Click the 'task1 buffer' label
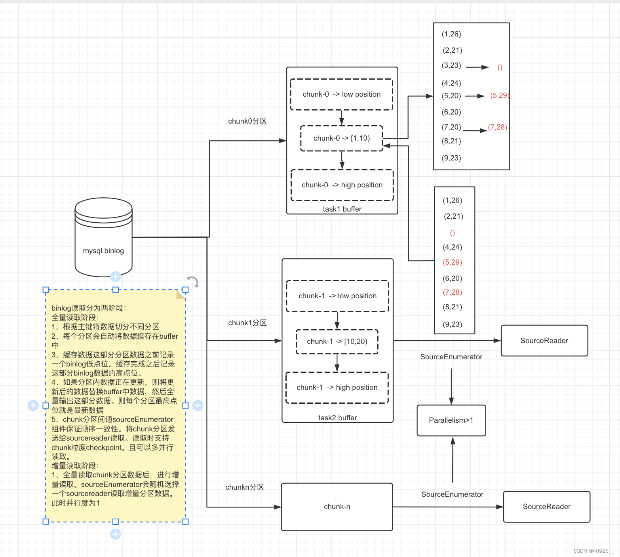The height and width of the screenshot is (557, 620). tap(342, 209)
